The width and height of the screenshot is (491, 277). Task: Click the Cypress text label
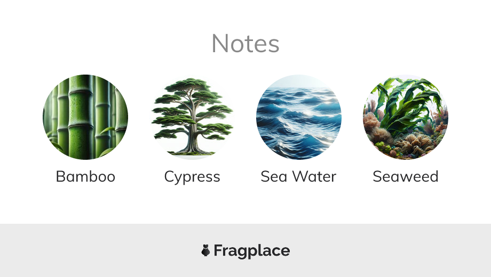coord(192,176)
